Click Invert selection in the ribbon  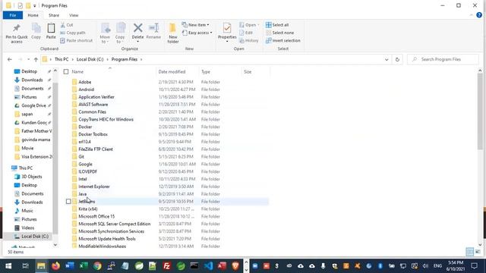coord(283,40)
